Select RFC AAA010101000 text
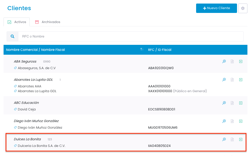This screenshot has width=252, height=156. tap(159, 86)
